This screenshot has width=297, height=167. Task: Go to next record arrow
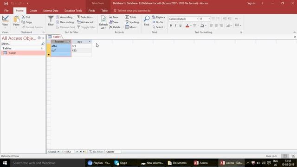coord(77,152)
